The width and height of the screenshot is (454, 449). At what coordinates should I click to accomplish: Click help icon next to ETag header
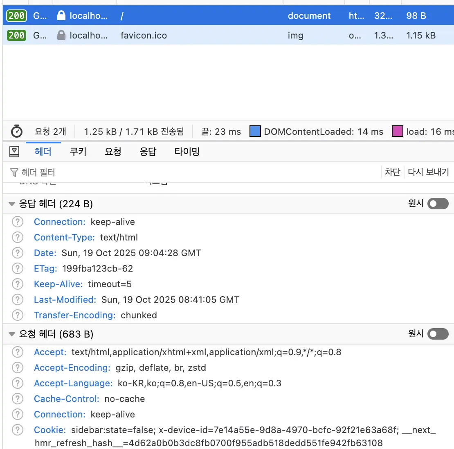(x=18, y=268)
